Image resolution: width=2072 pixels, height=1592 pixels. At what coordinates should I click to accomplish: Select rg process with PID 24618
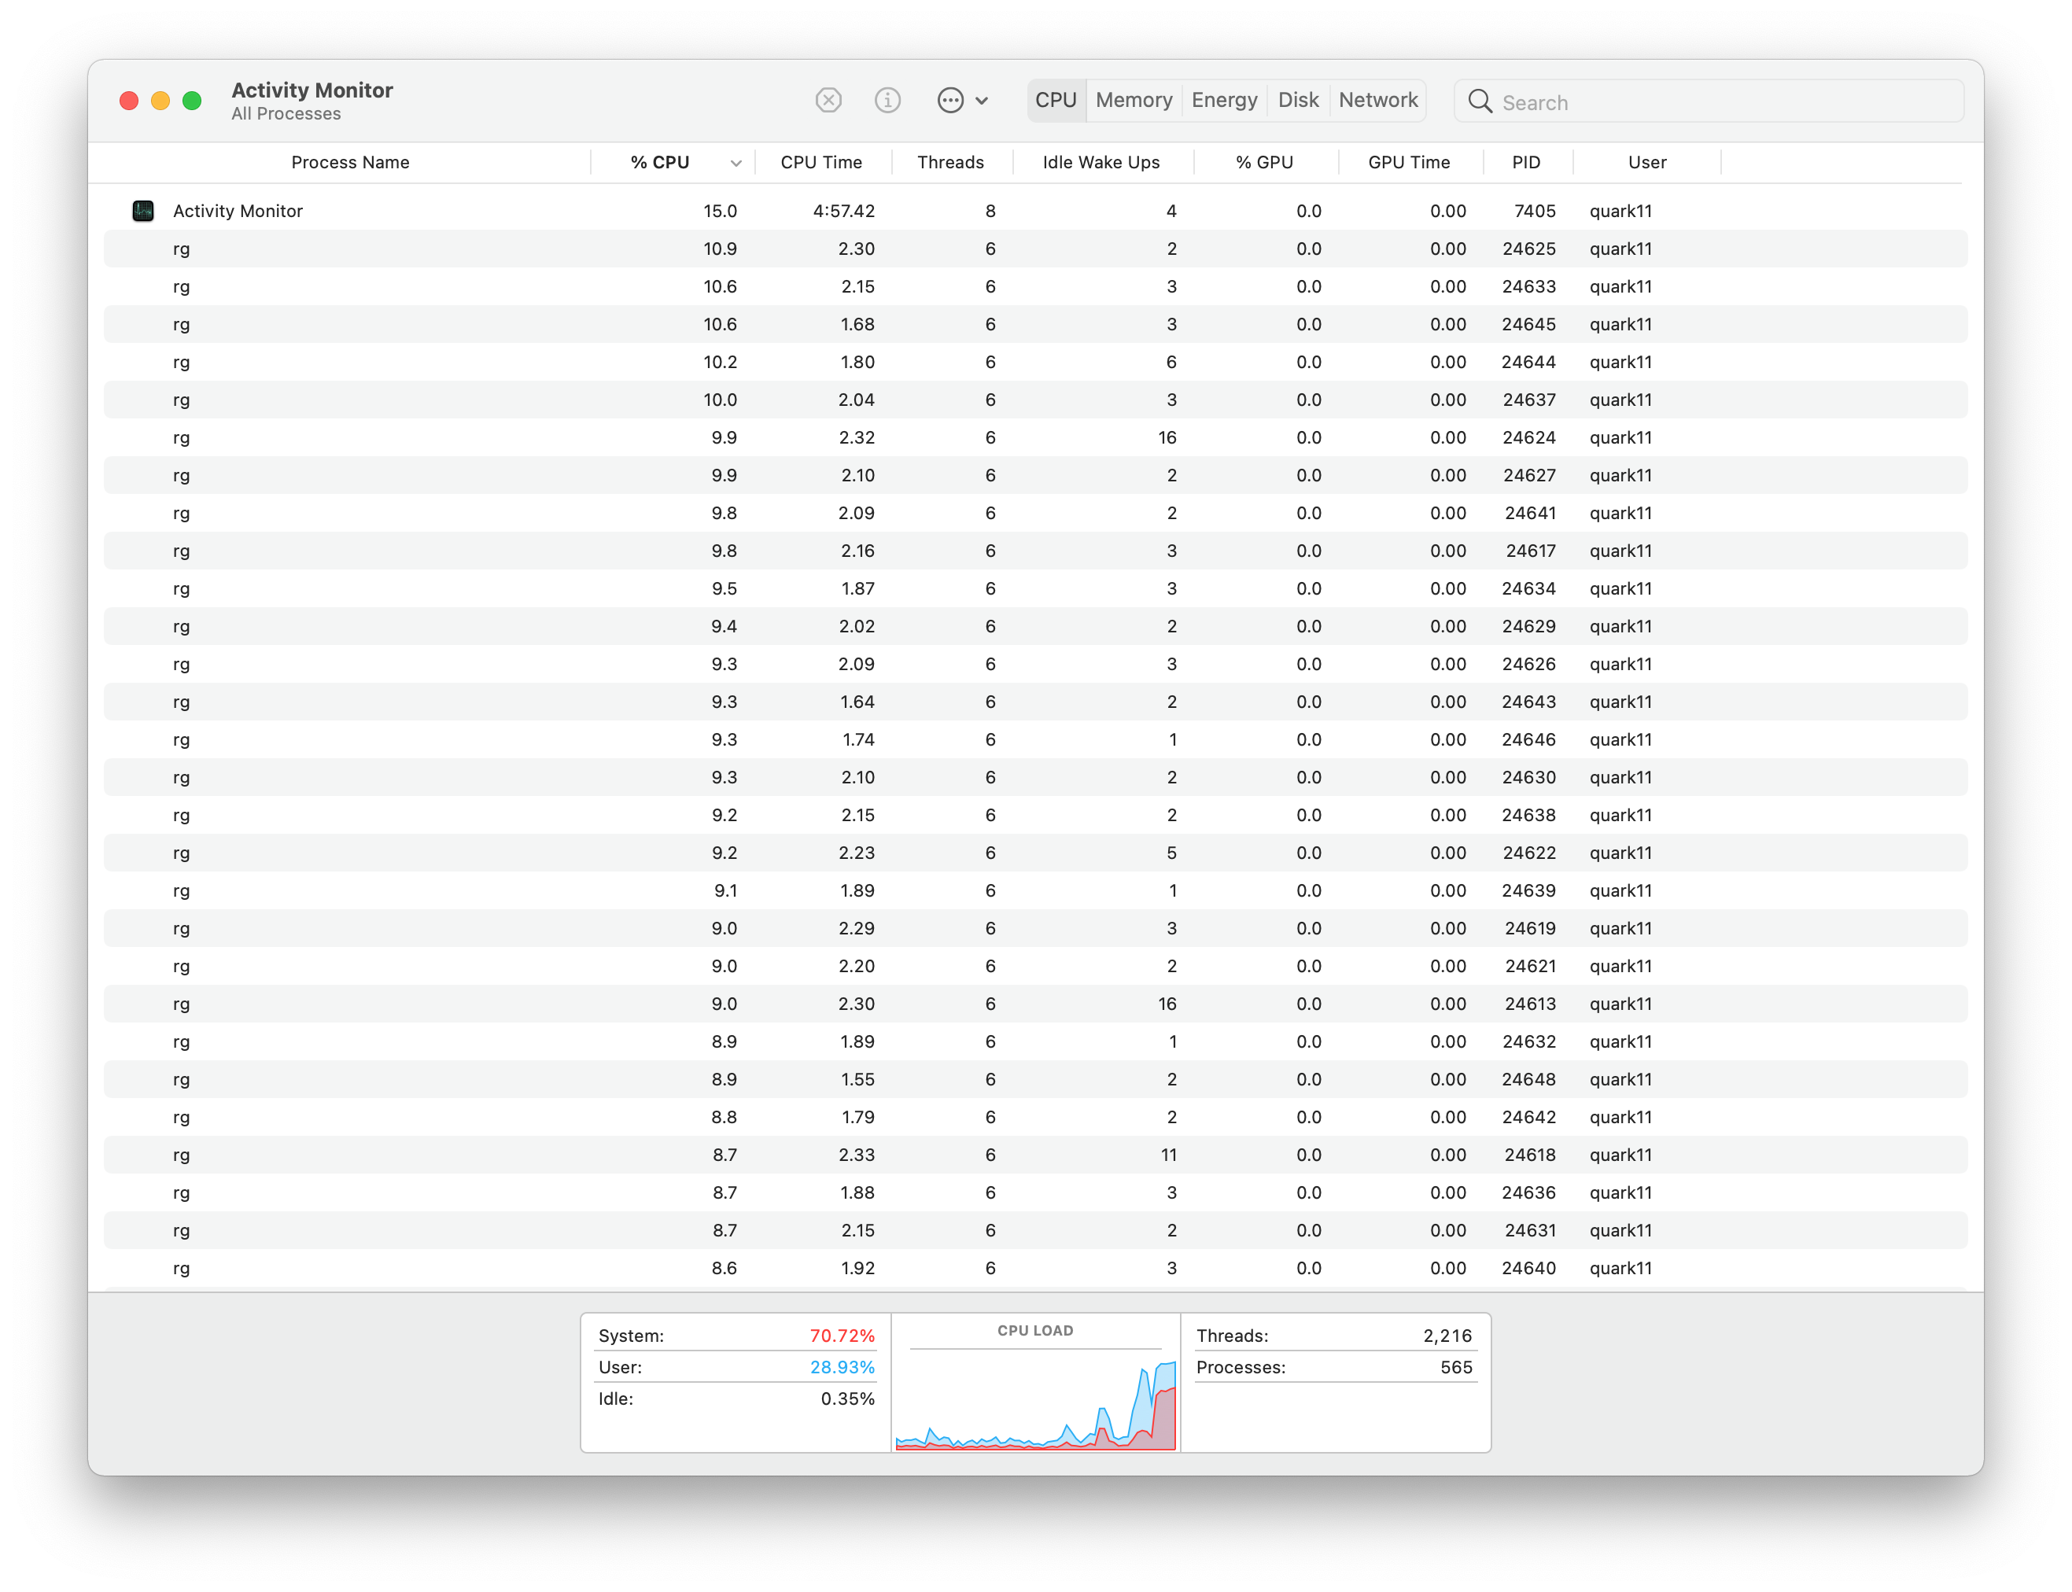click(x=1035, y=1155)
